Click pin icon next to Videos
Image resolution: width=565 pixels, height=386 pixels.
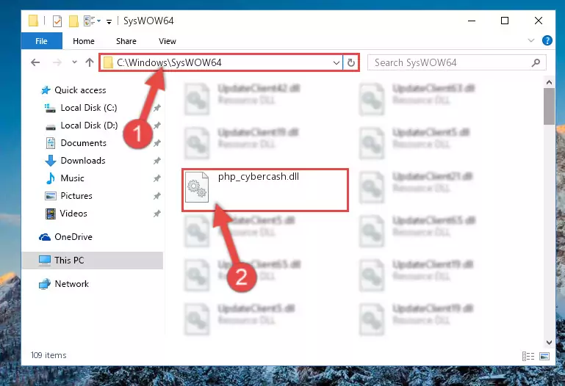[156, 214]
